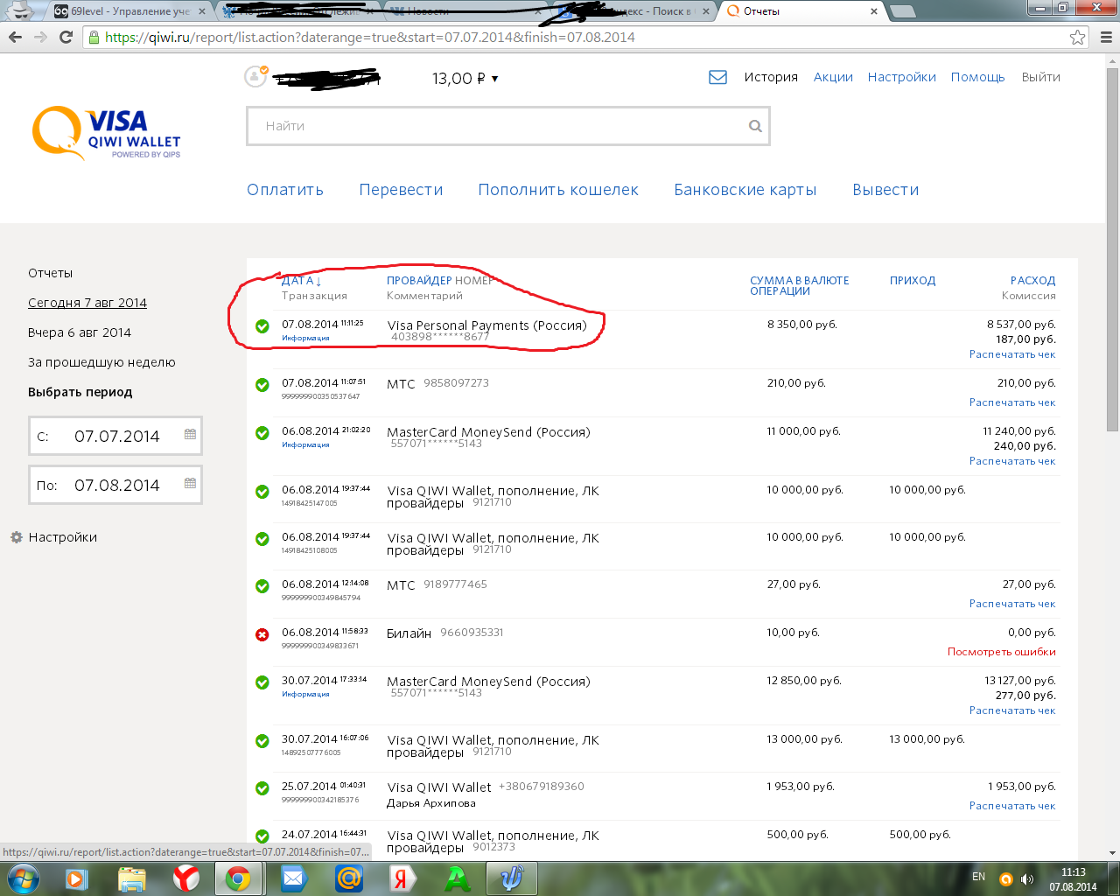Go to История in top navigation
The image size is (1120, 896).
(771, 77)
